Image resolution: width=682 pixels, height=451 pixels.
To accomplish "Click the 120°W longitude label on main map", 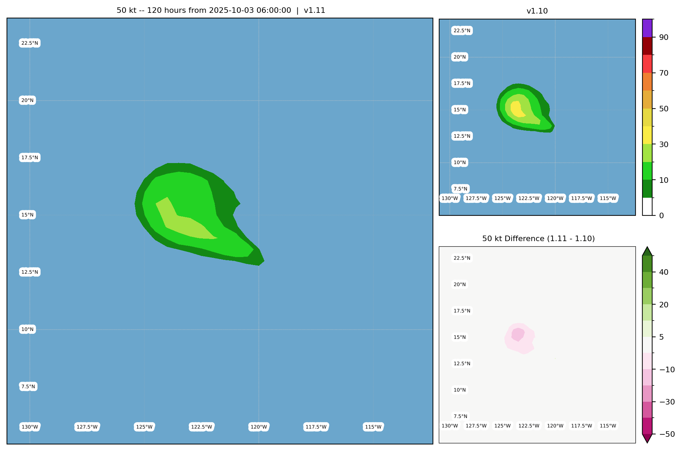I will click(259, 427).
